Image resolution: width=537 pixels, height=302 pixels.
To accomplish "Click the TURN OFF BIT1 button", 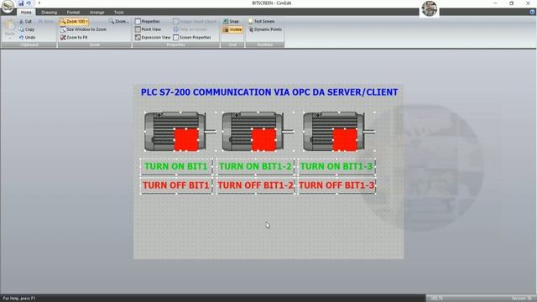I will tap(176, 185).
